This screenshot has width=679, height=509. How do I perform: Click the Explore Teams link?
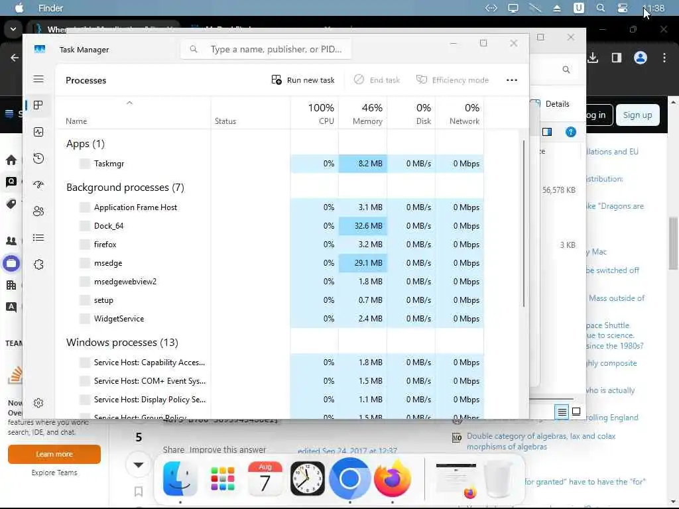[54, 473]
